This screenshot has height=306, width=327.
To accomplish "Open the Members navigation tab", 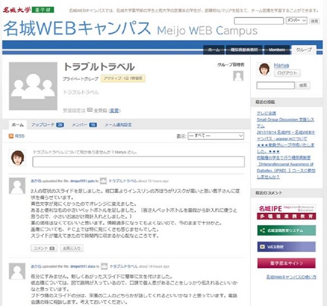I will pos(277,50).
